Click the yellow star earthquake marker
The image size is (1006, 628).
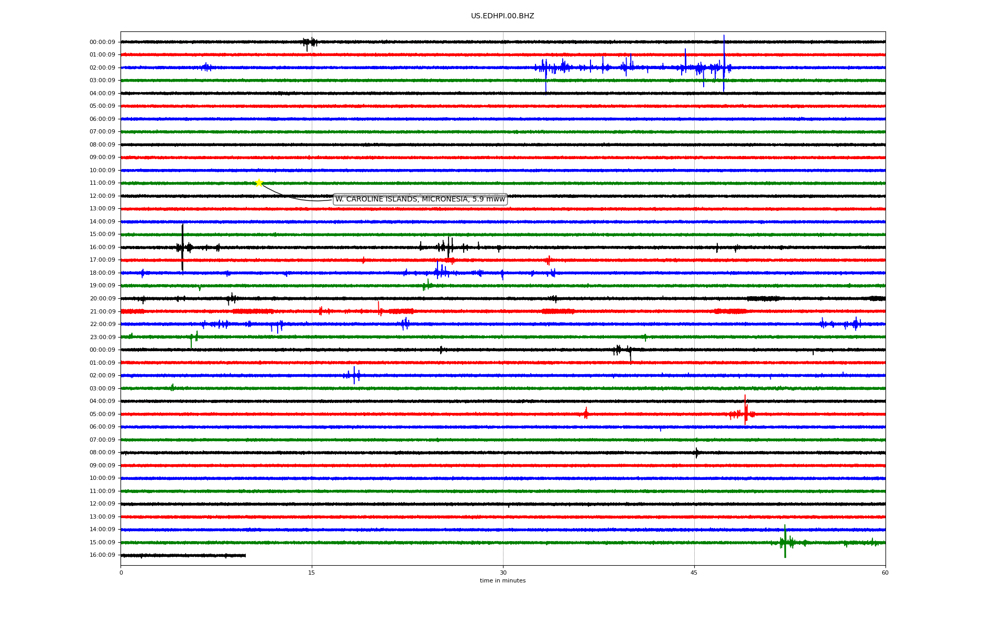[x=259, y=183]
